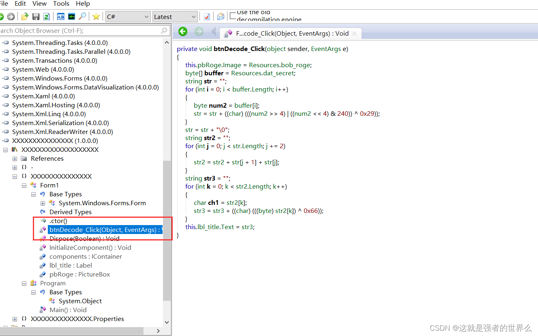538x336 pixels.
Task: Click the EventArgs link in method signature
Action: click(x=326, y=49)
